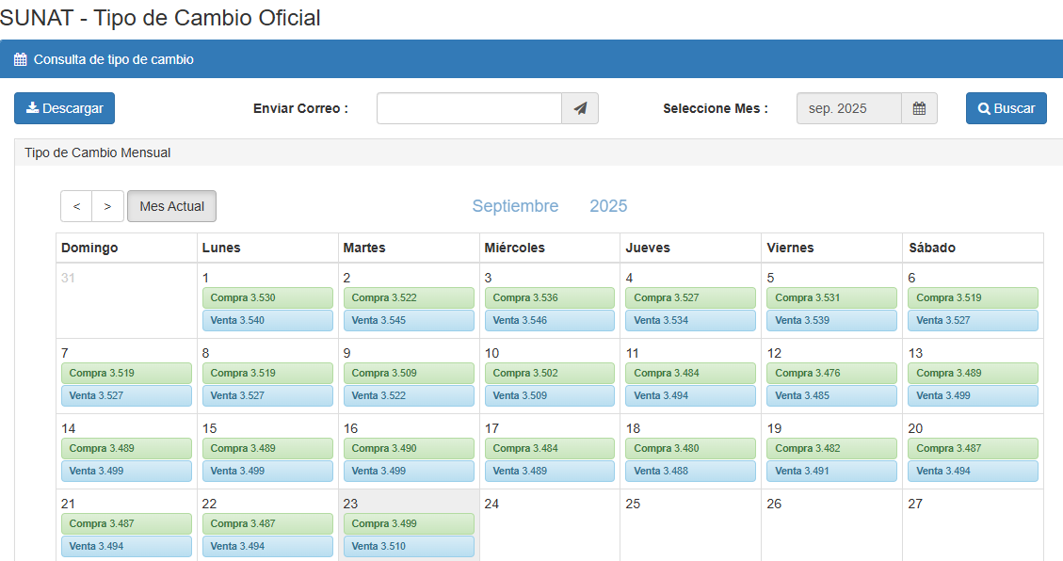This screenshot has height=561, width=1063.
Task: Select Compra 3.482 on day 19
Action: 831,449
